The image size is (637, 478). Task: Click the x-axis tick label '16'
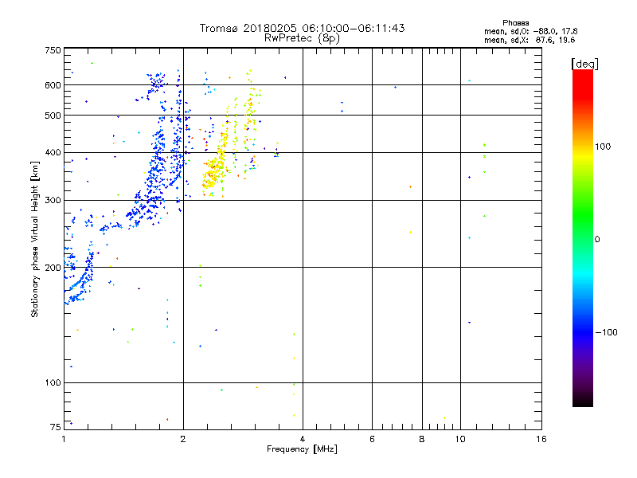point(541,439)
